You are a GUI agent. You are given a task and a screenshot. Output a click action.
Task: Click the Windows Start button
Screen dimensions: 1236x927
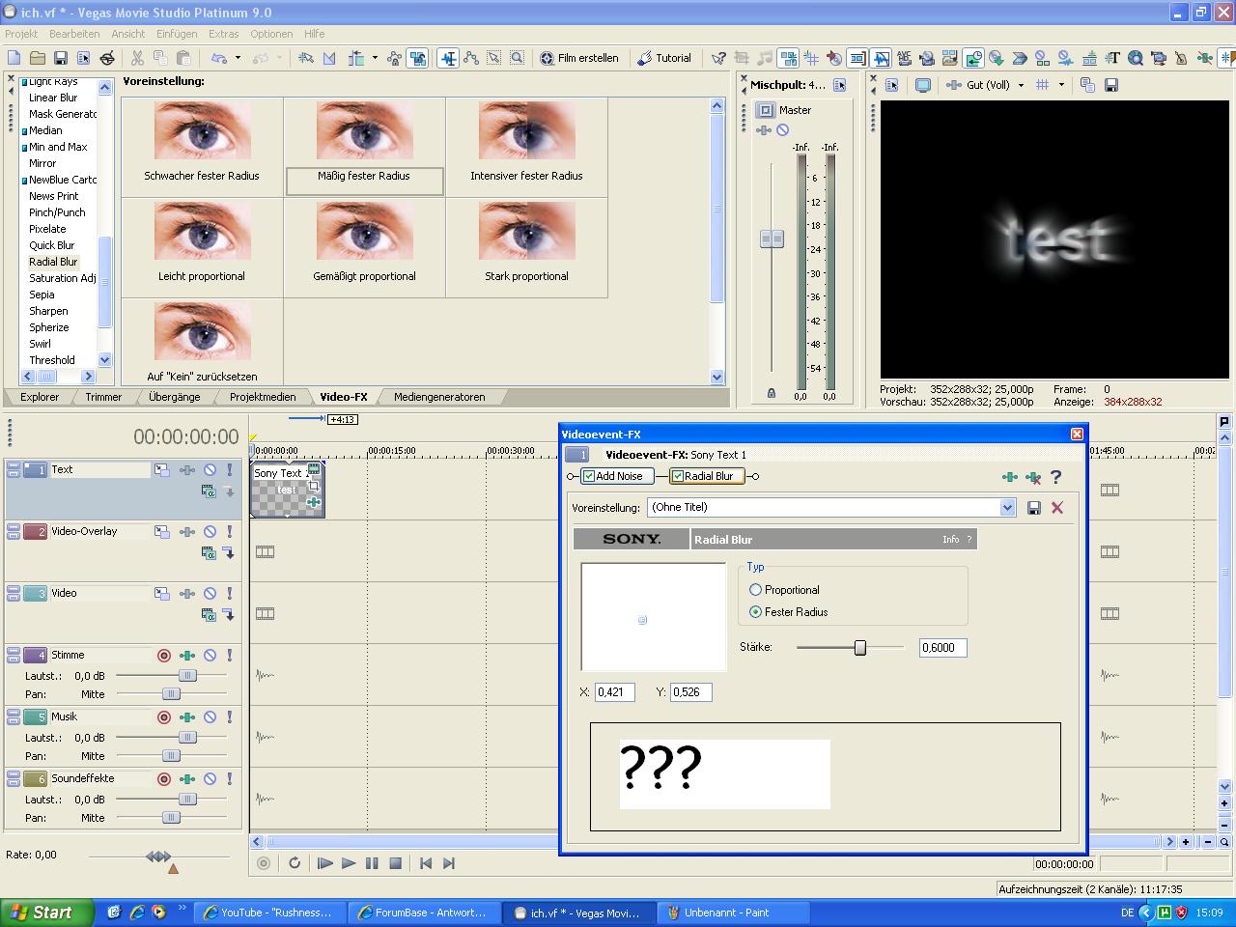(47, 913)
